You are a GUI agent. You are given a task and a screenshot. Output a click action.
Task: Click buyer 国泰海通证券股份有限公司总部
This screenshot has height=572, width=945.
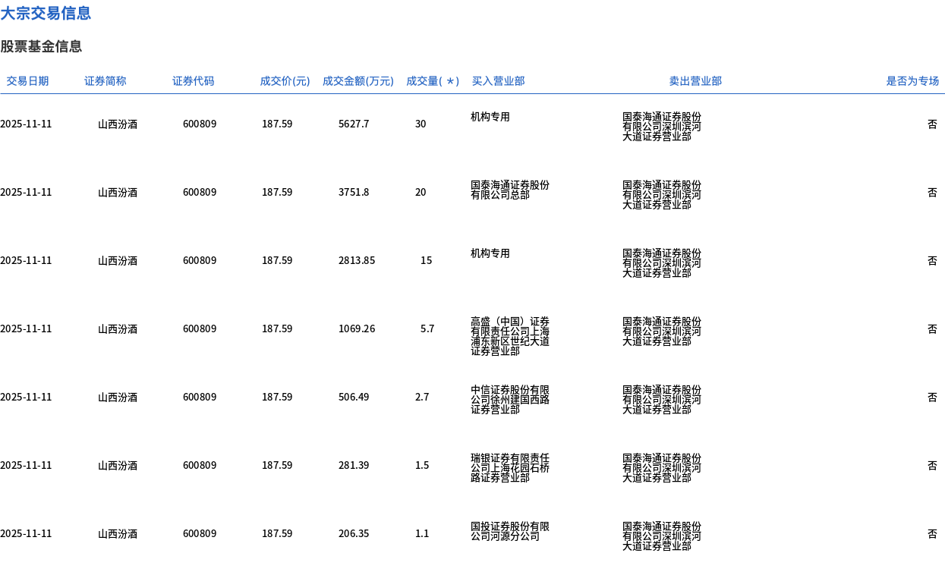click(x=510, y=190)
